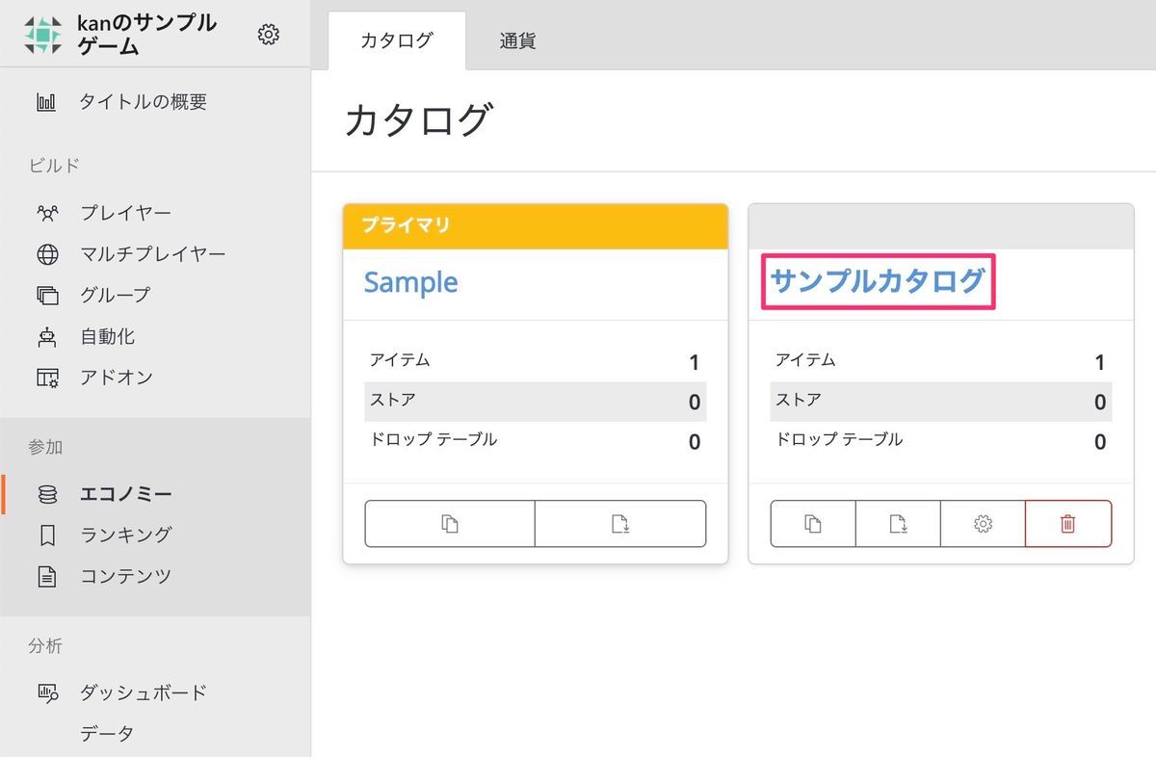The image size is (1156, 757).
Task: Open the サンプルカタログ catalog link
Action: [879, 280]
